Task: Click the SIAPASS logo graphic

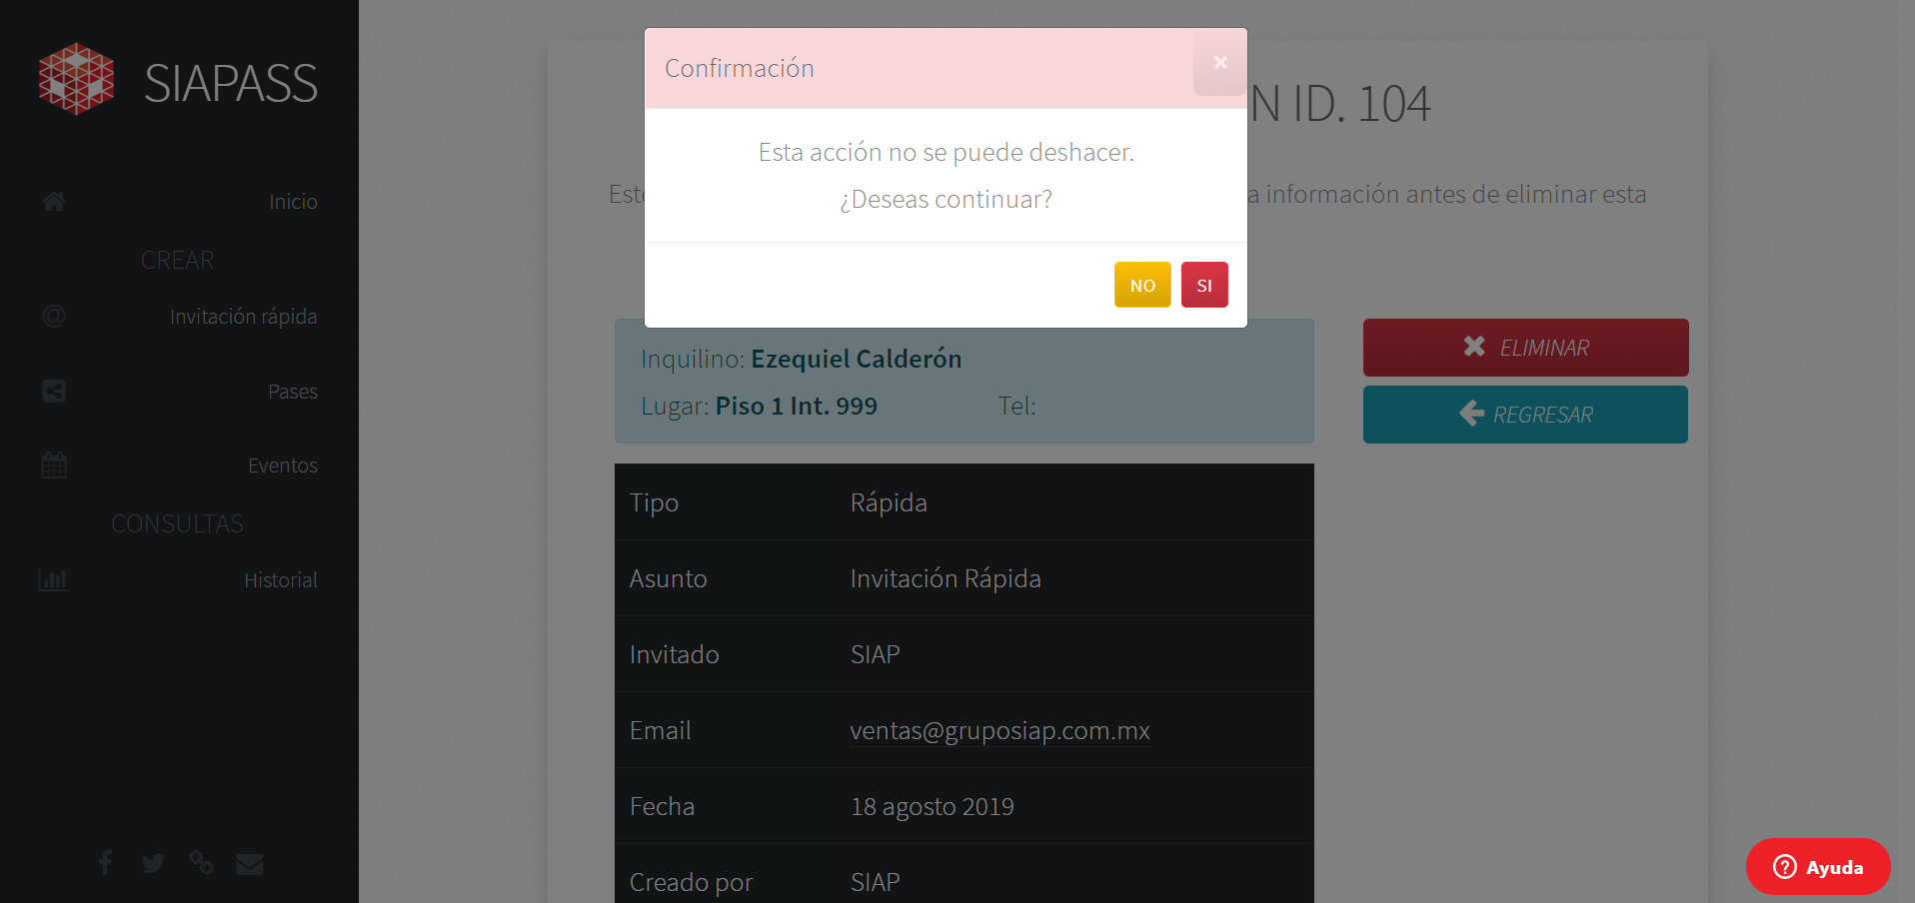Action: (x=75, y=78)
